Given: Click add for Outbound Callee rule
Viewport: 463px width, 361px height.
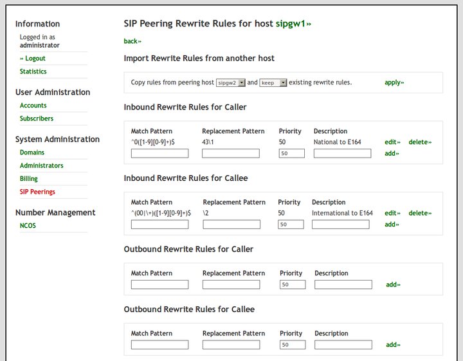Looking at the screenshot, I should pos(393,345).
